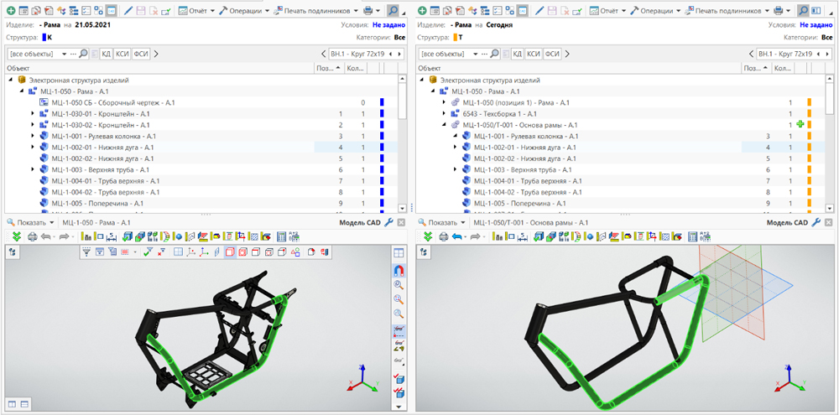Click the search magnifier next to left filter box
Viewport: 839px width, 415px height.
click(85, 54)
